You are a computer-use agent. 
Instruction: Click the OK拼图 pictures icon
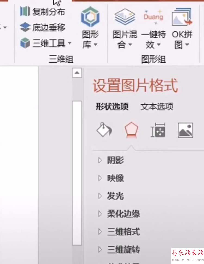(182, 17)
